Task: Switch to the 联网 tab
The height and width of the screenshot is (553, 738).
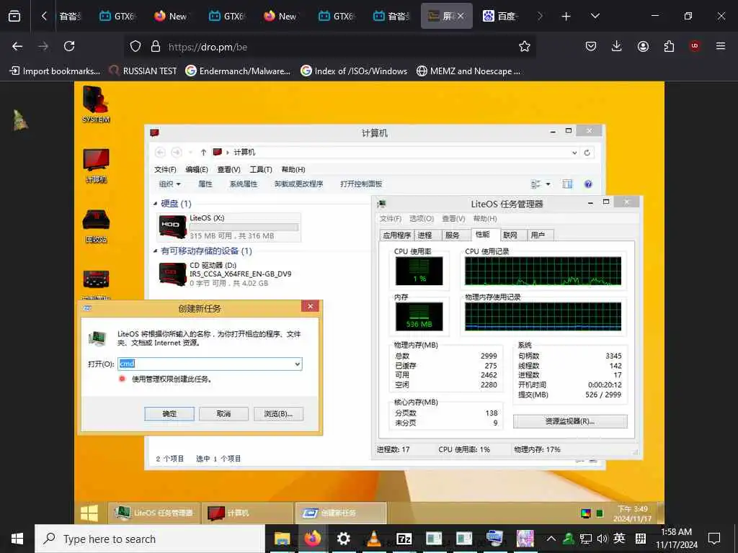Action: click(510, 235)
